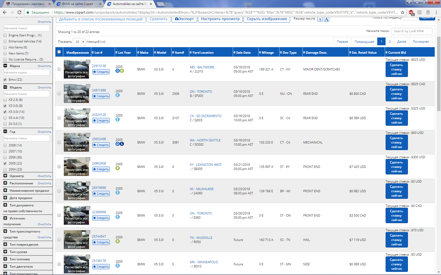This screenshot has height=275, width=441.
Task: Open Настроить просмотр view settings
Action: point(220,19)
